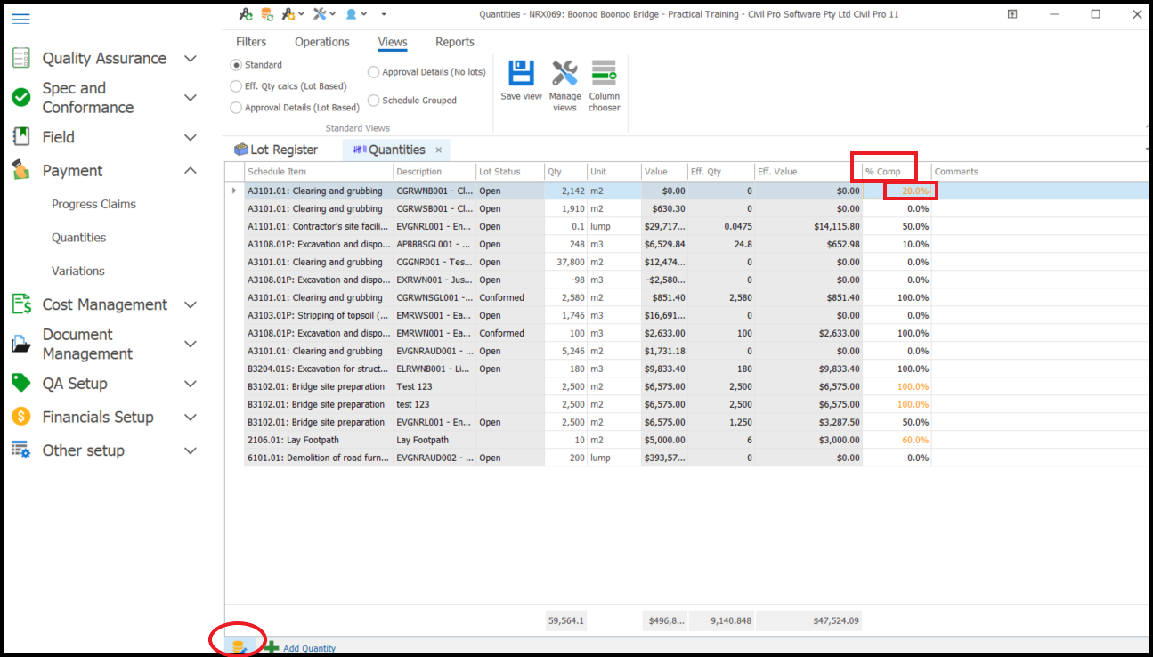Collapse the Payment section
This screenshot has width=1153, height=657.
tap(191, 170)
